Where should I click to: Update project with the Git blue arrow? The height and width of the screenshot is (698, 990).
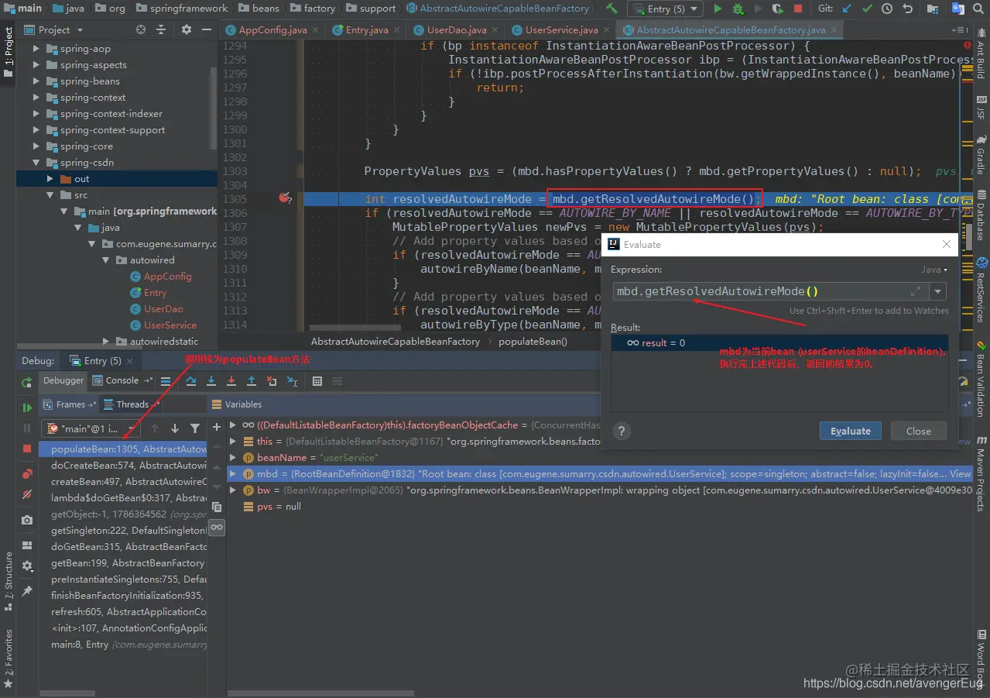846,9
